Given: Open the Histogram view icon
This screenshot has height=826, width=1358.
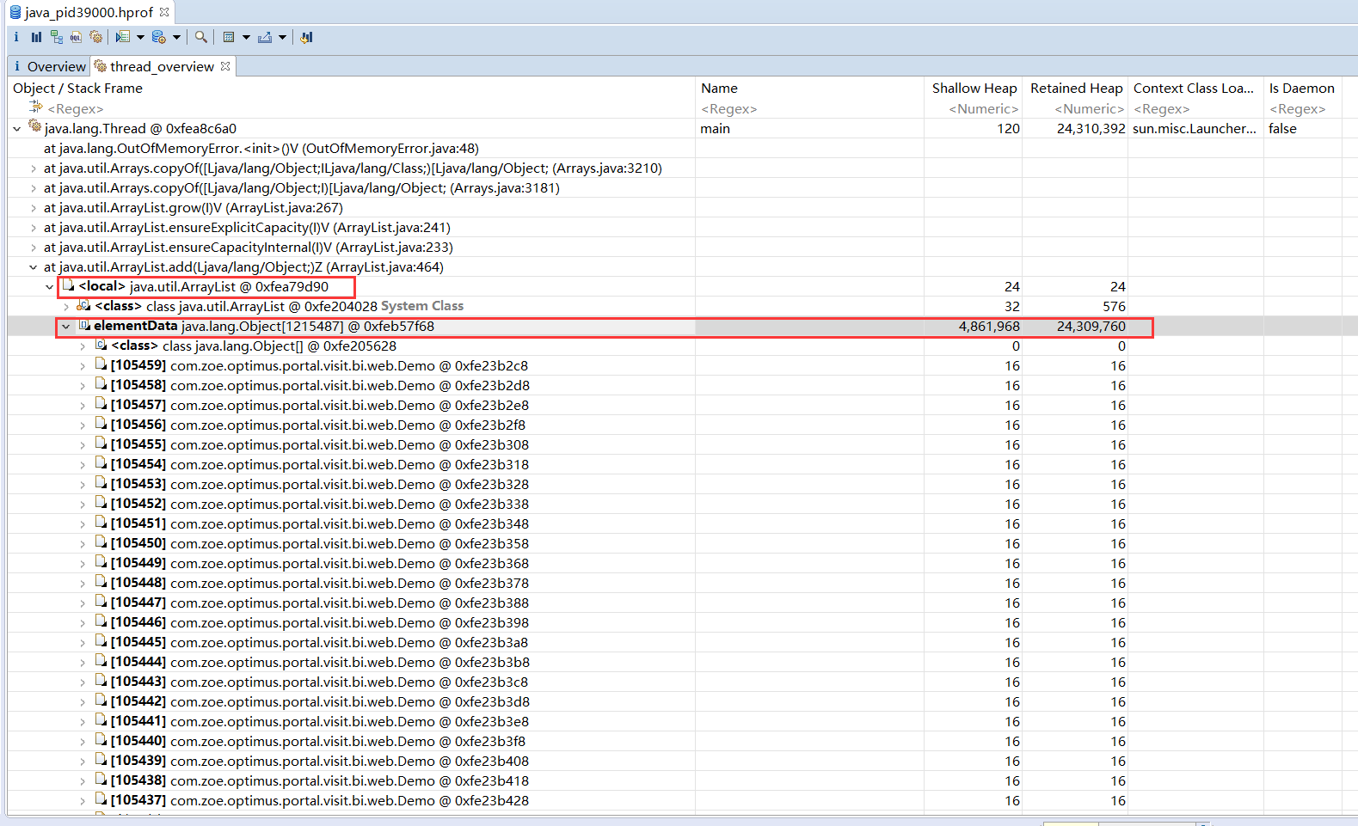Looking at the screenshot, I should 36,37.
